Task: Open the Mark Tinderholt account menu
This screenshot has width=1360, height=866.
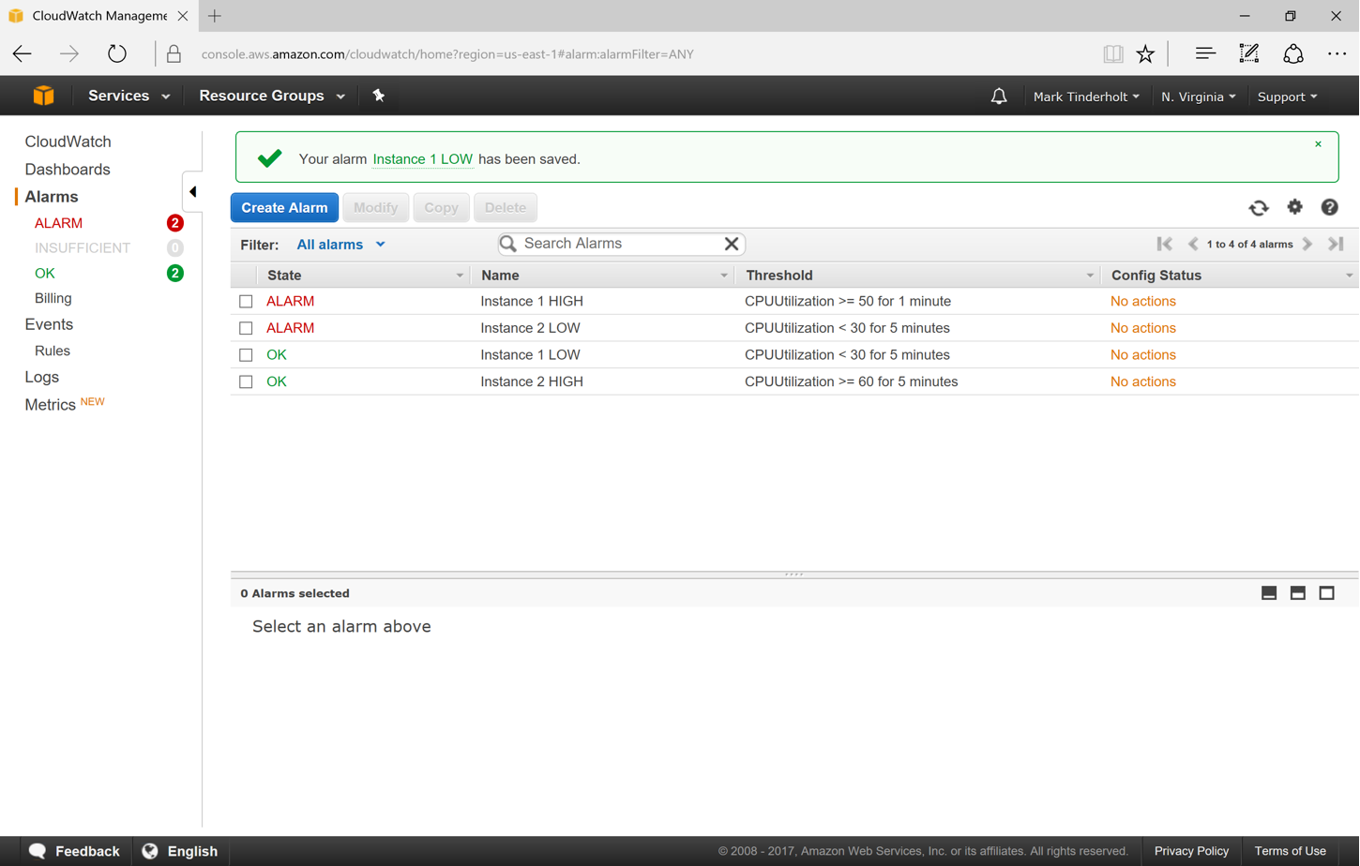Action: (1086, 97)
